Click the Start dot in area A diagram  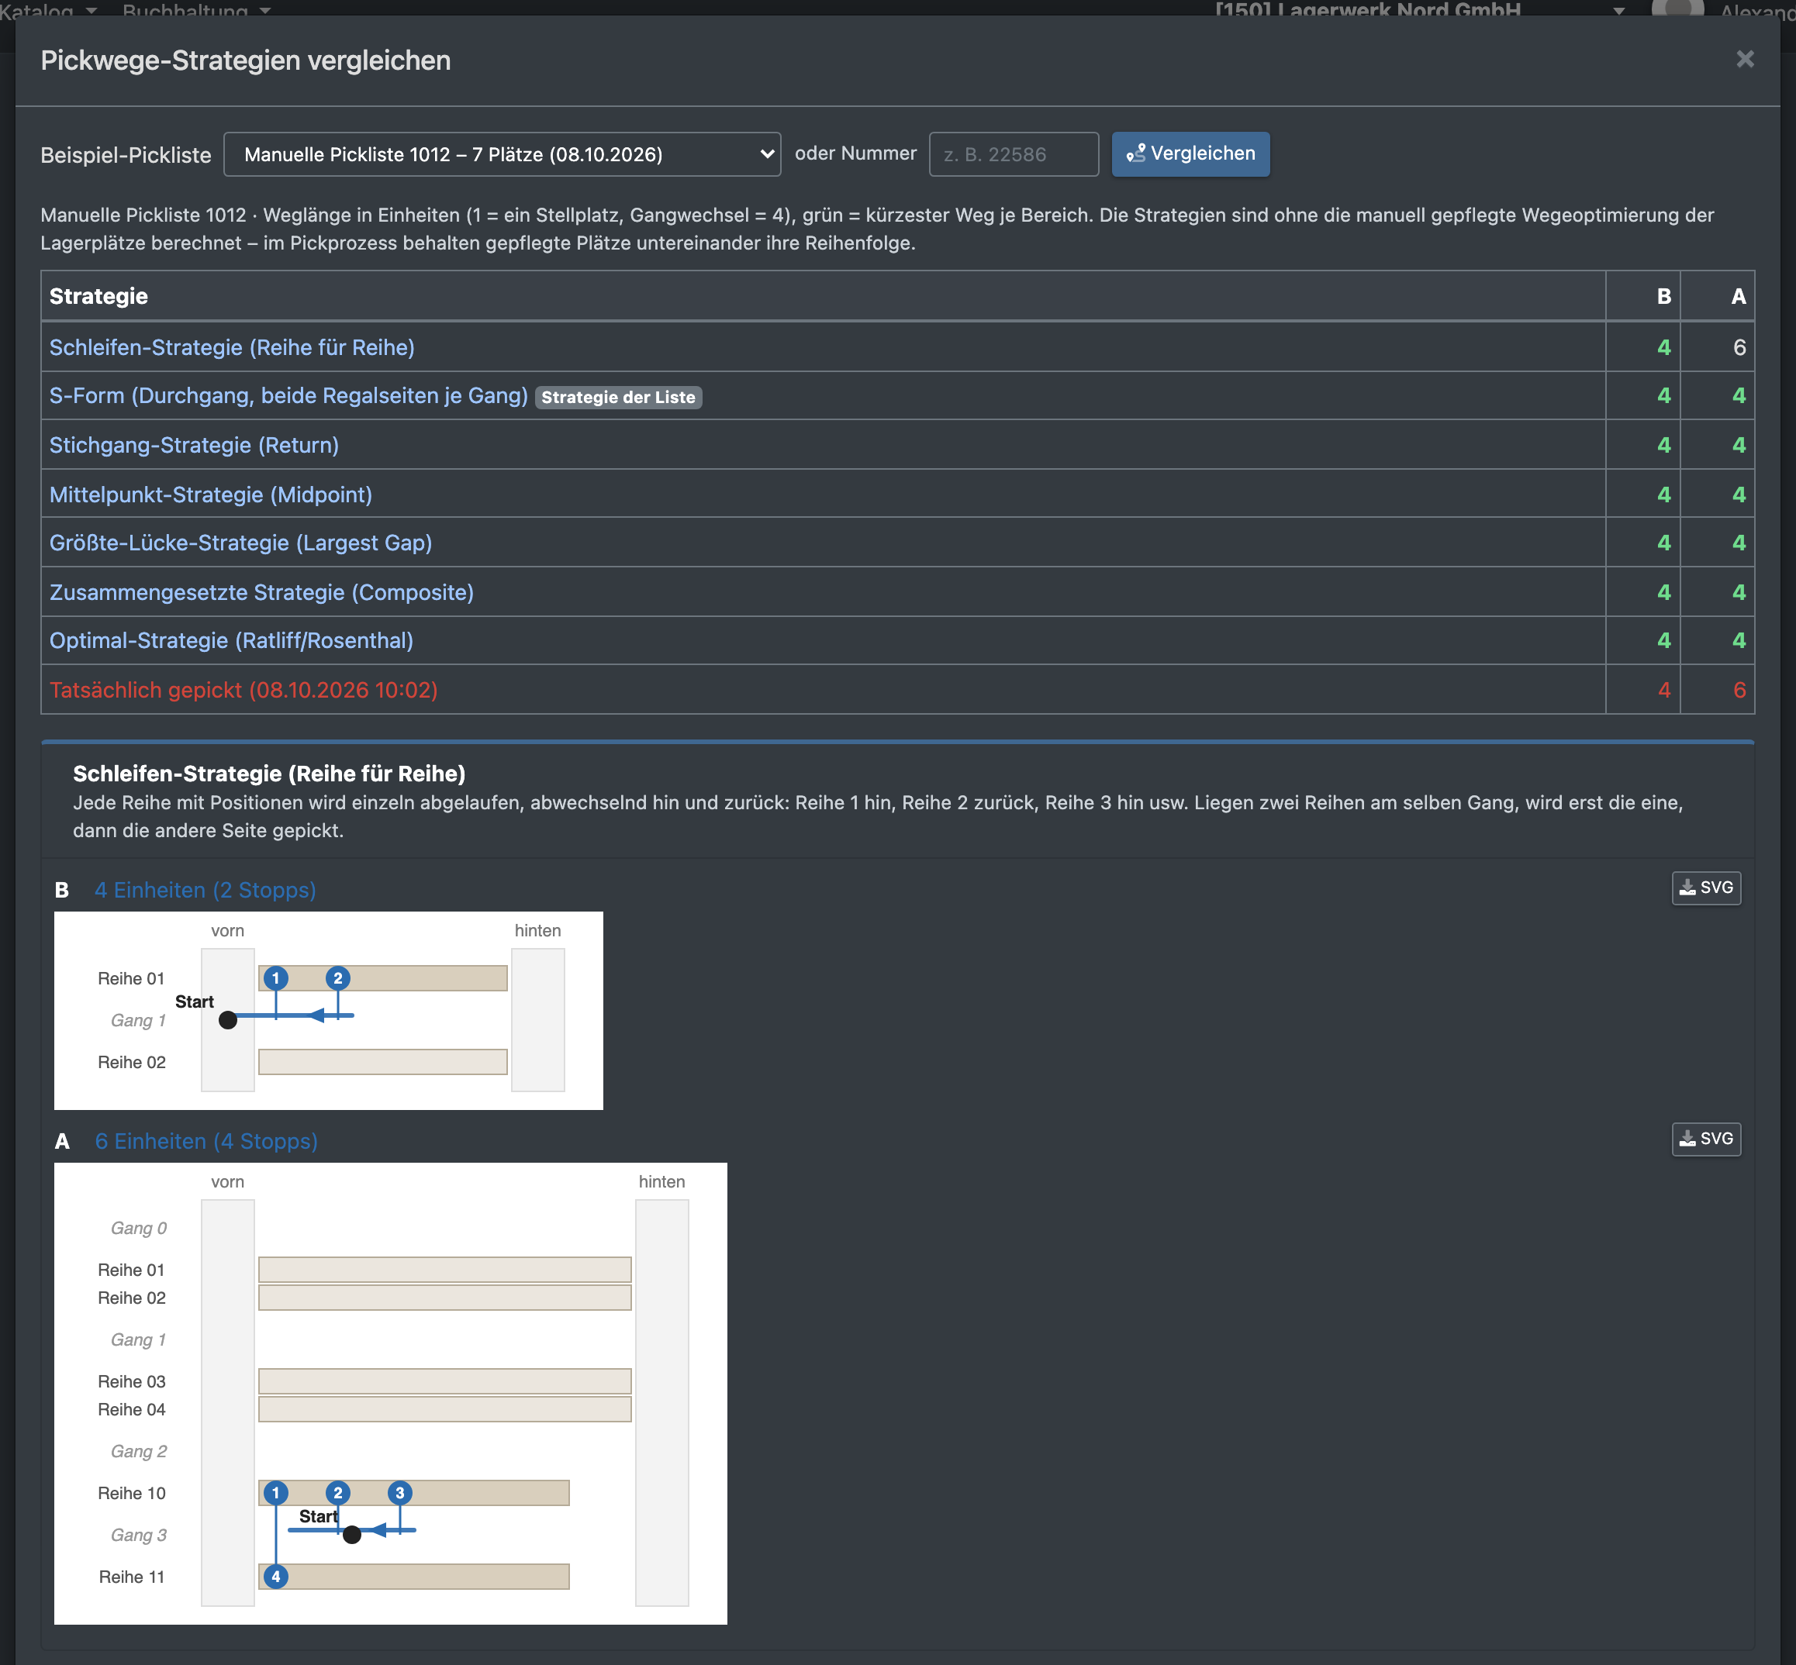click(x=352, y=1534)
